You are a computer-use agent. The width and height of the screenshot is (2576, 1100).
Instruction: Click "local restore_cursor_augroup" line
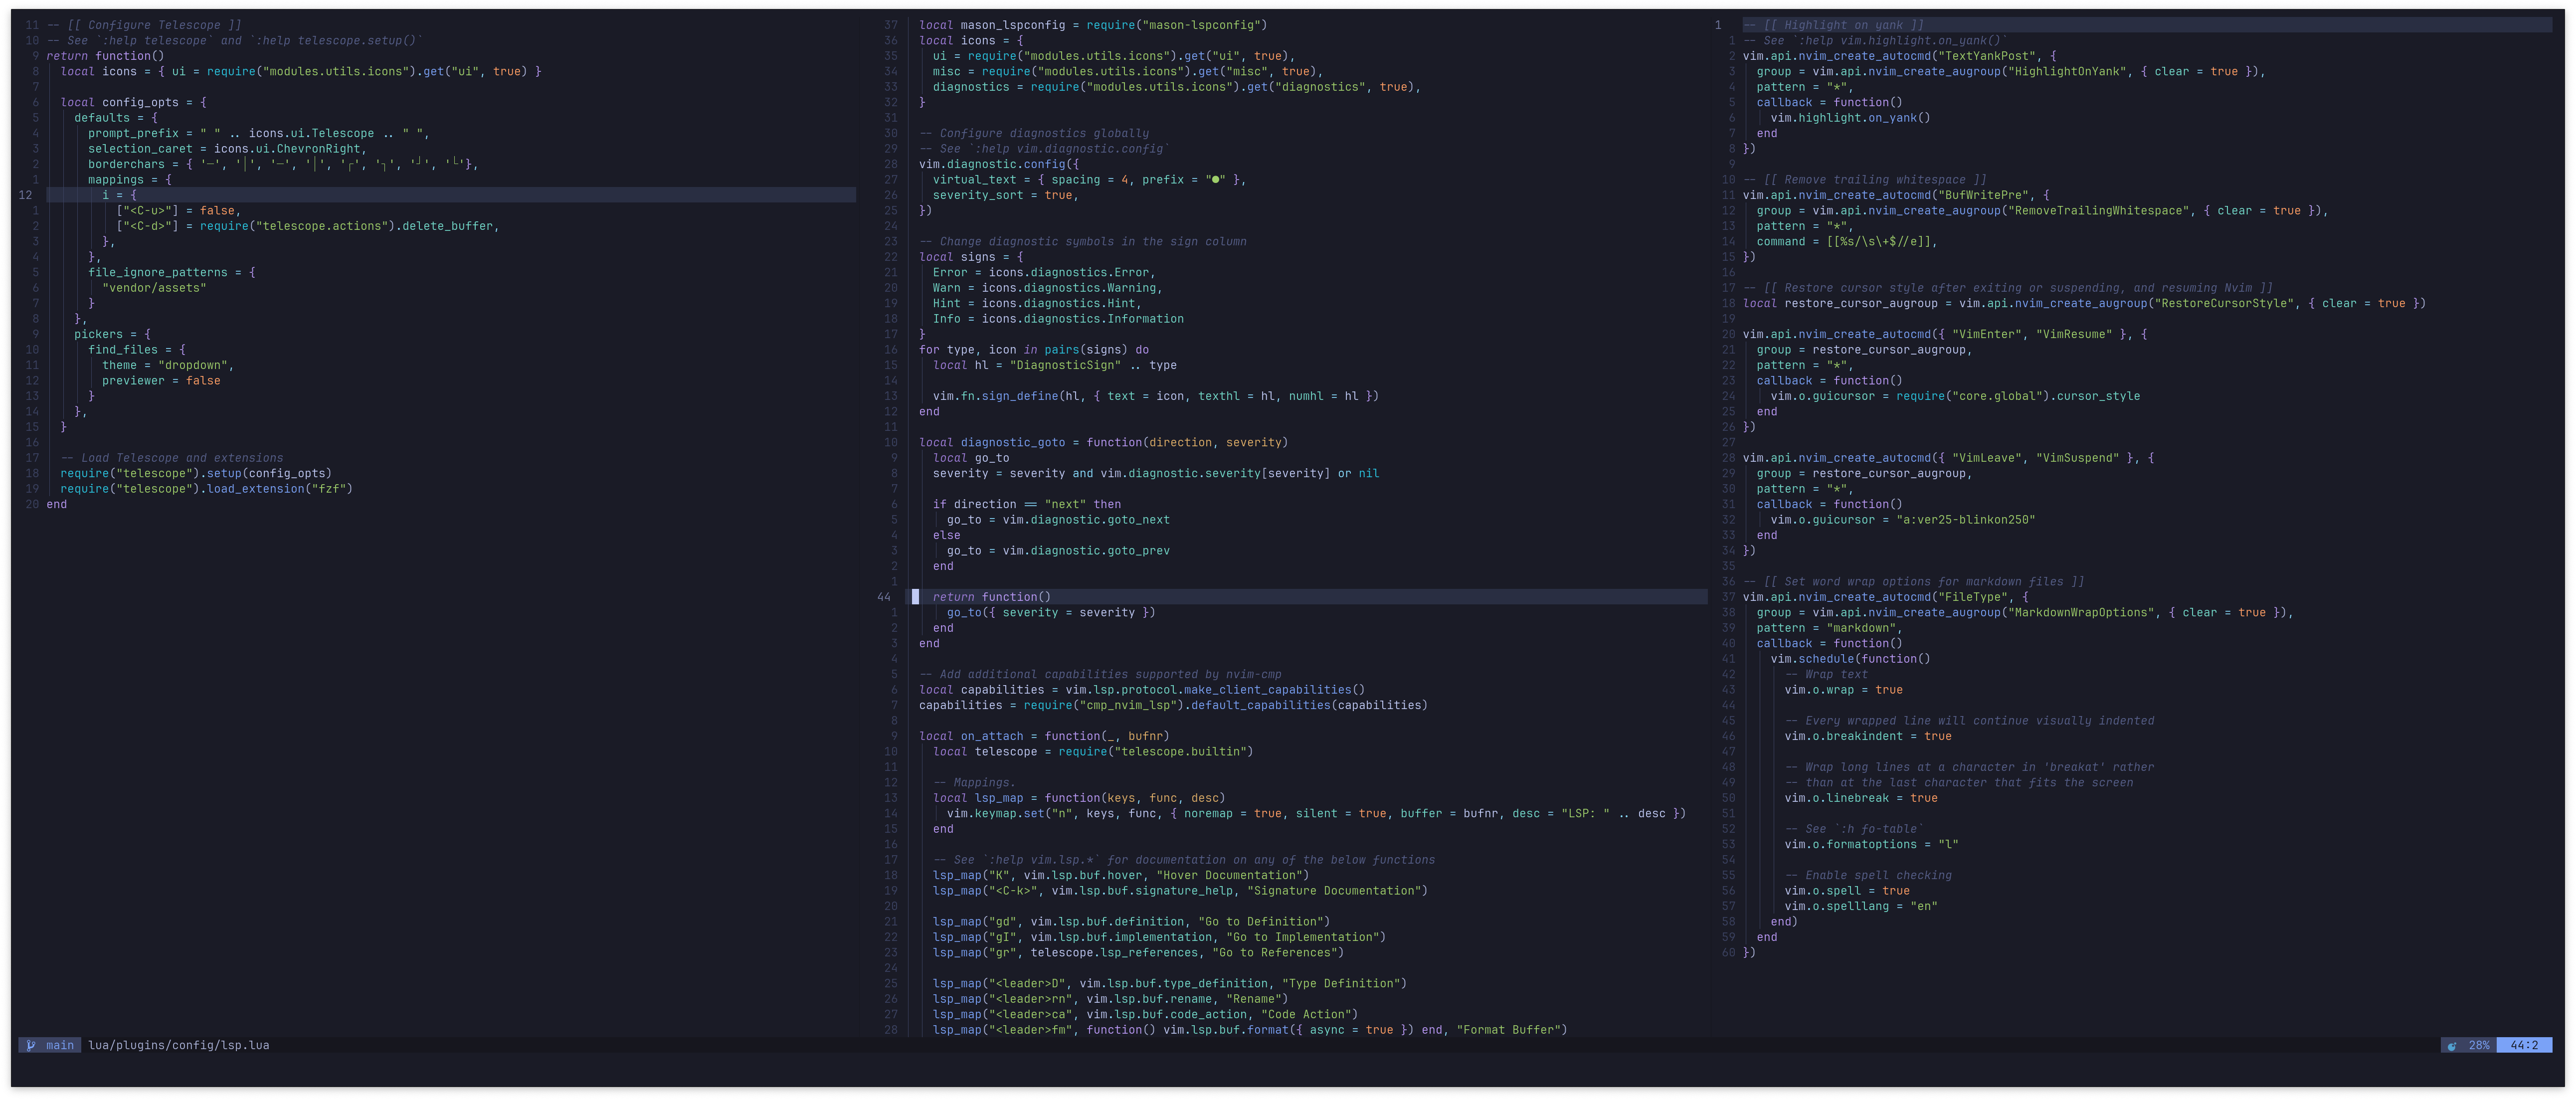coord(2085,303)
